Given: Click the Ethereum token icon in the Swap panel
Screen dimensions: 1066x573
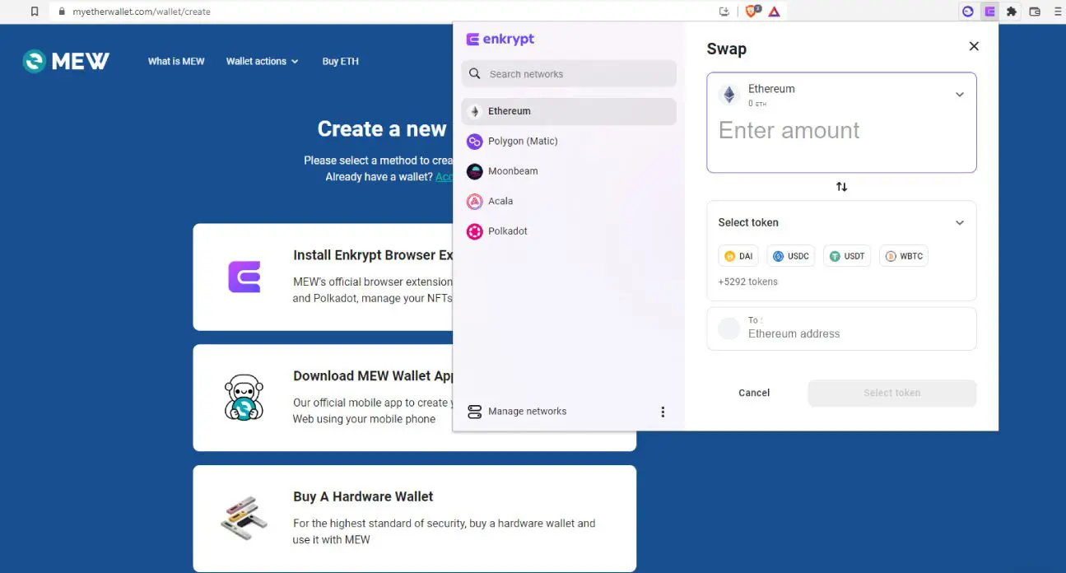Looking at the screenshot, I should pyautogui.click(x=729, y=95).
